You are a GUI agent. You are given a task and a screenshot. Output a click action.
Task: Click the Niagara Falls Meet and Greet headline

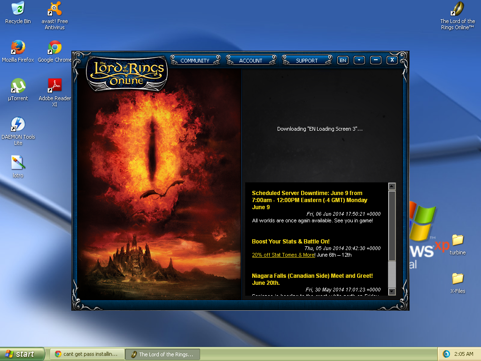click(x=312, y=279)
